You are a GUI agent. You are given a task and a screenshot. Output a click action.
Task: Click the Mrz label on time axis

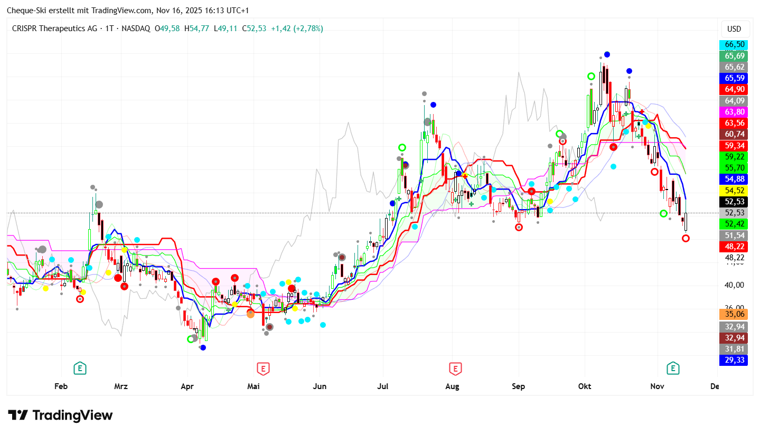[121, 386]
